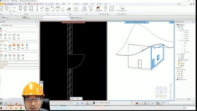
Task: Open the 드로잉 ribbon tab
Action: [85, 4]
